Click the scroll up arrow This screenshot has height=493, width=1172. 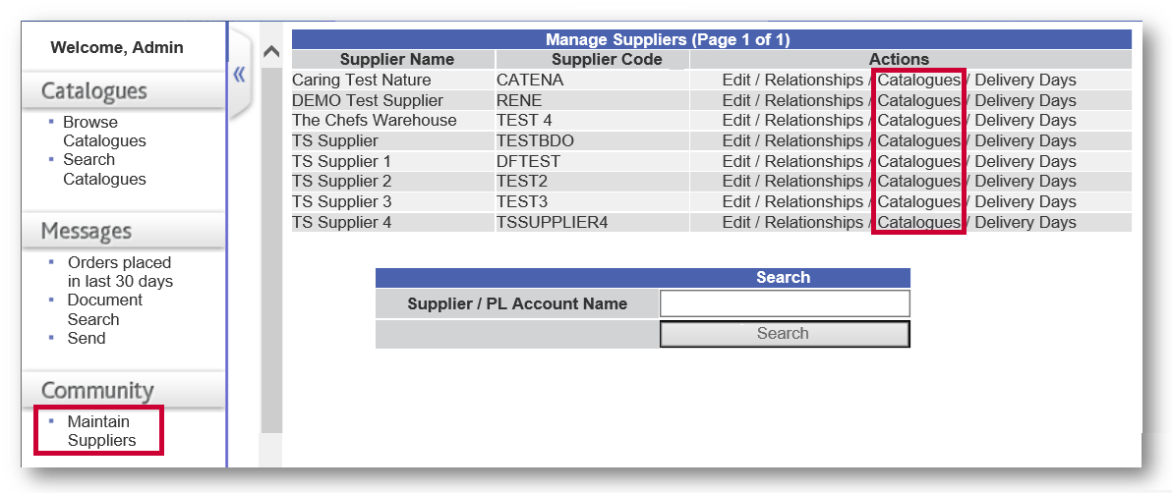coord(272,52)
